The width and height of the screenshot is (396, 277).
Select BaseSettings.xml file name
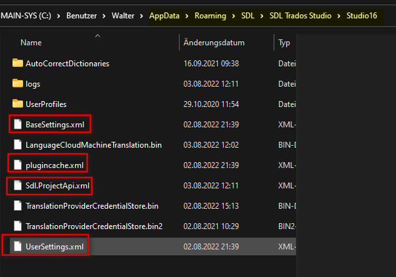[55, 125]
